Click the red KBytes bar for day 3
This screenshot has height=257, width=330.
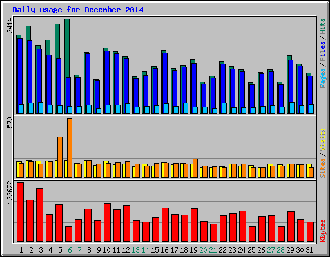[x=40, y=215]
